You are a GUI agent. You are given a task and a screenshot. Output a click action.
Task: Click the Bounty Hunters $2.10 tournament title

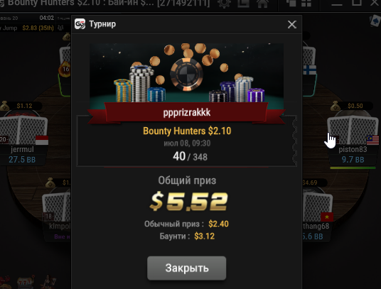[x=187, y=131]
